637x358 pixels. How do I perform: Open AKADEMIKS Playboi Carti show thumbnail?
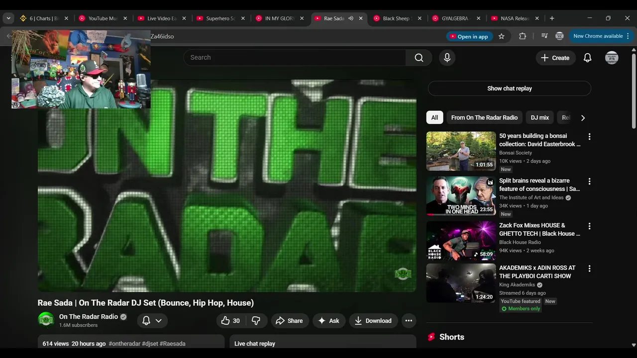461,283
